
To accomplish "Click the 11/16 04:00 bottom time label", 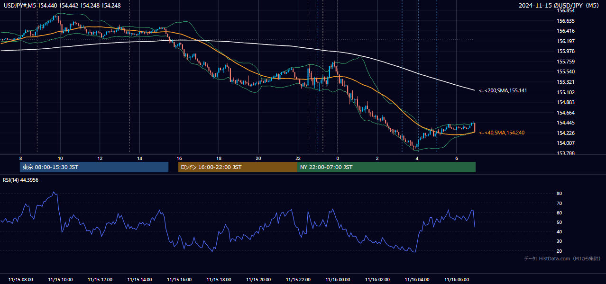I will tap(417, 280).
